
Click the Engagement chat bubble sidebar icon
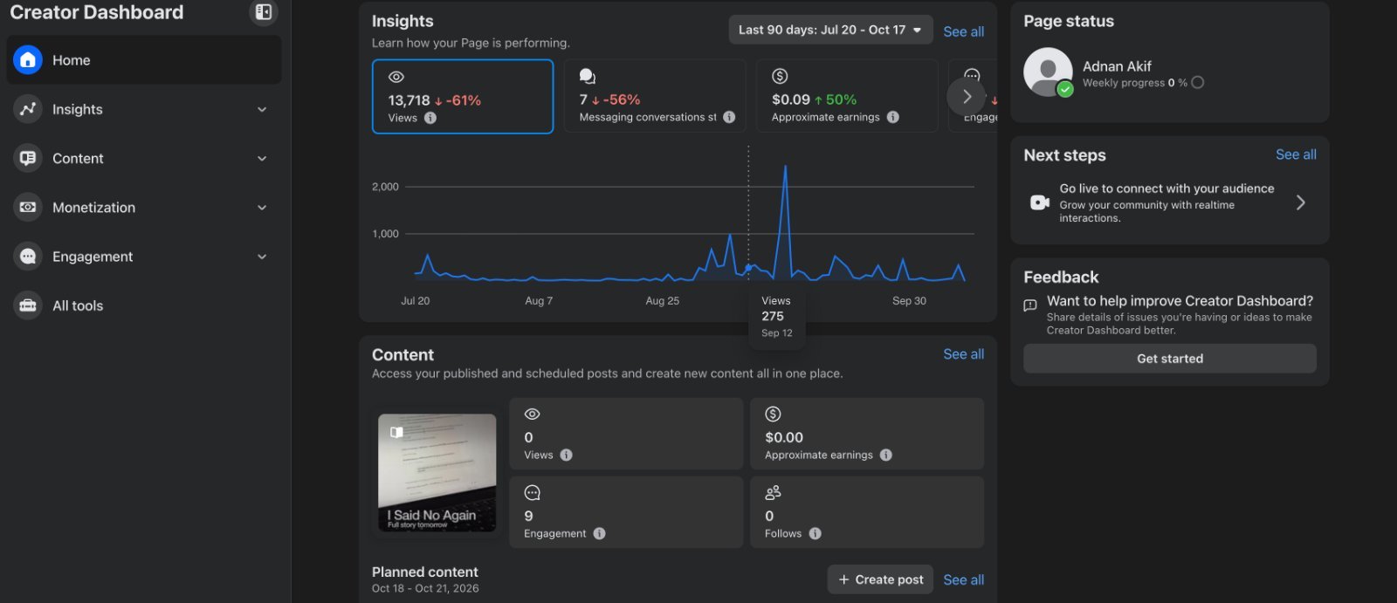(x=28, y=257)
